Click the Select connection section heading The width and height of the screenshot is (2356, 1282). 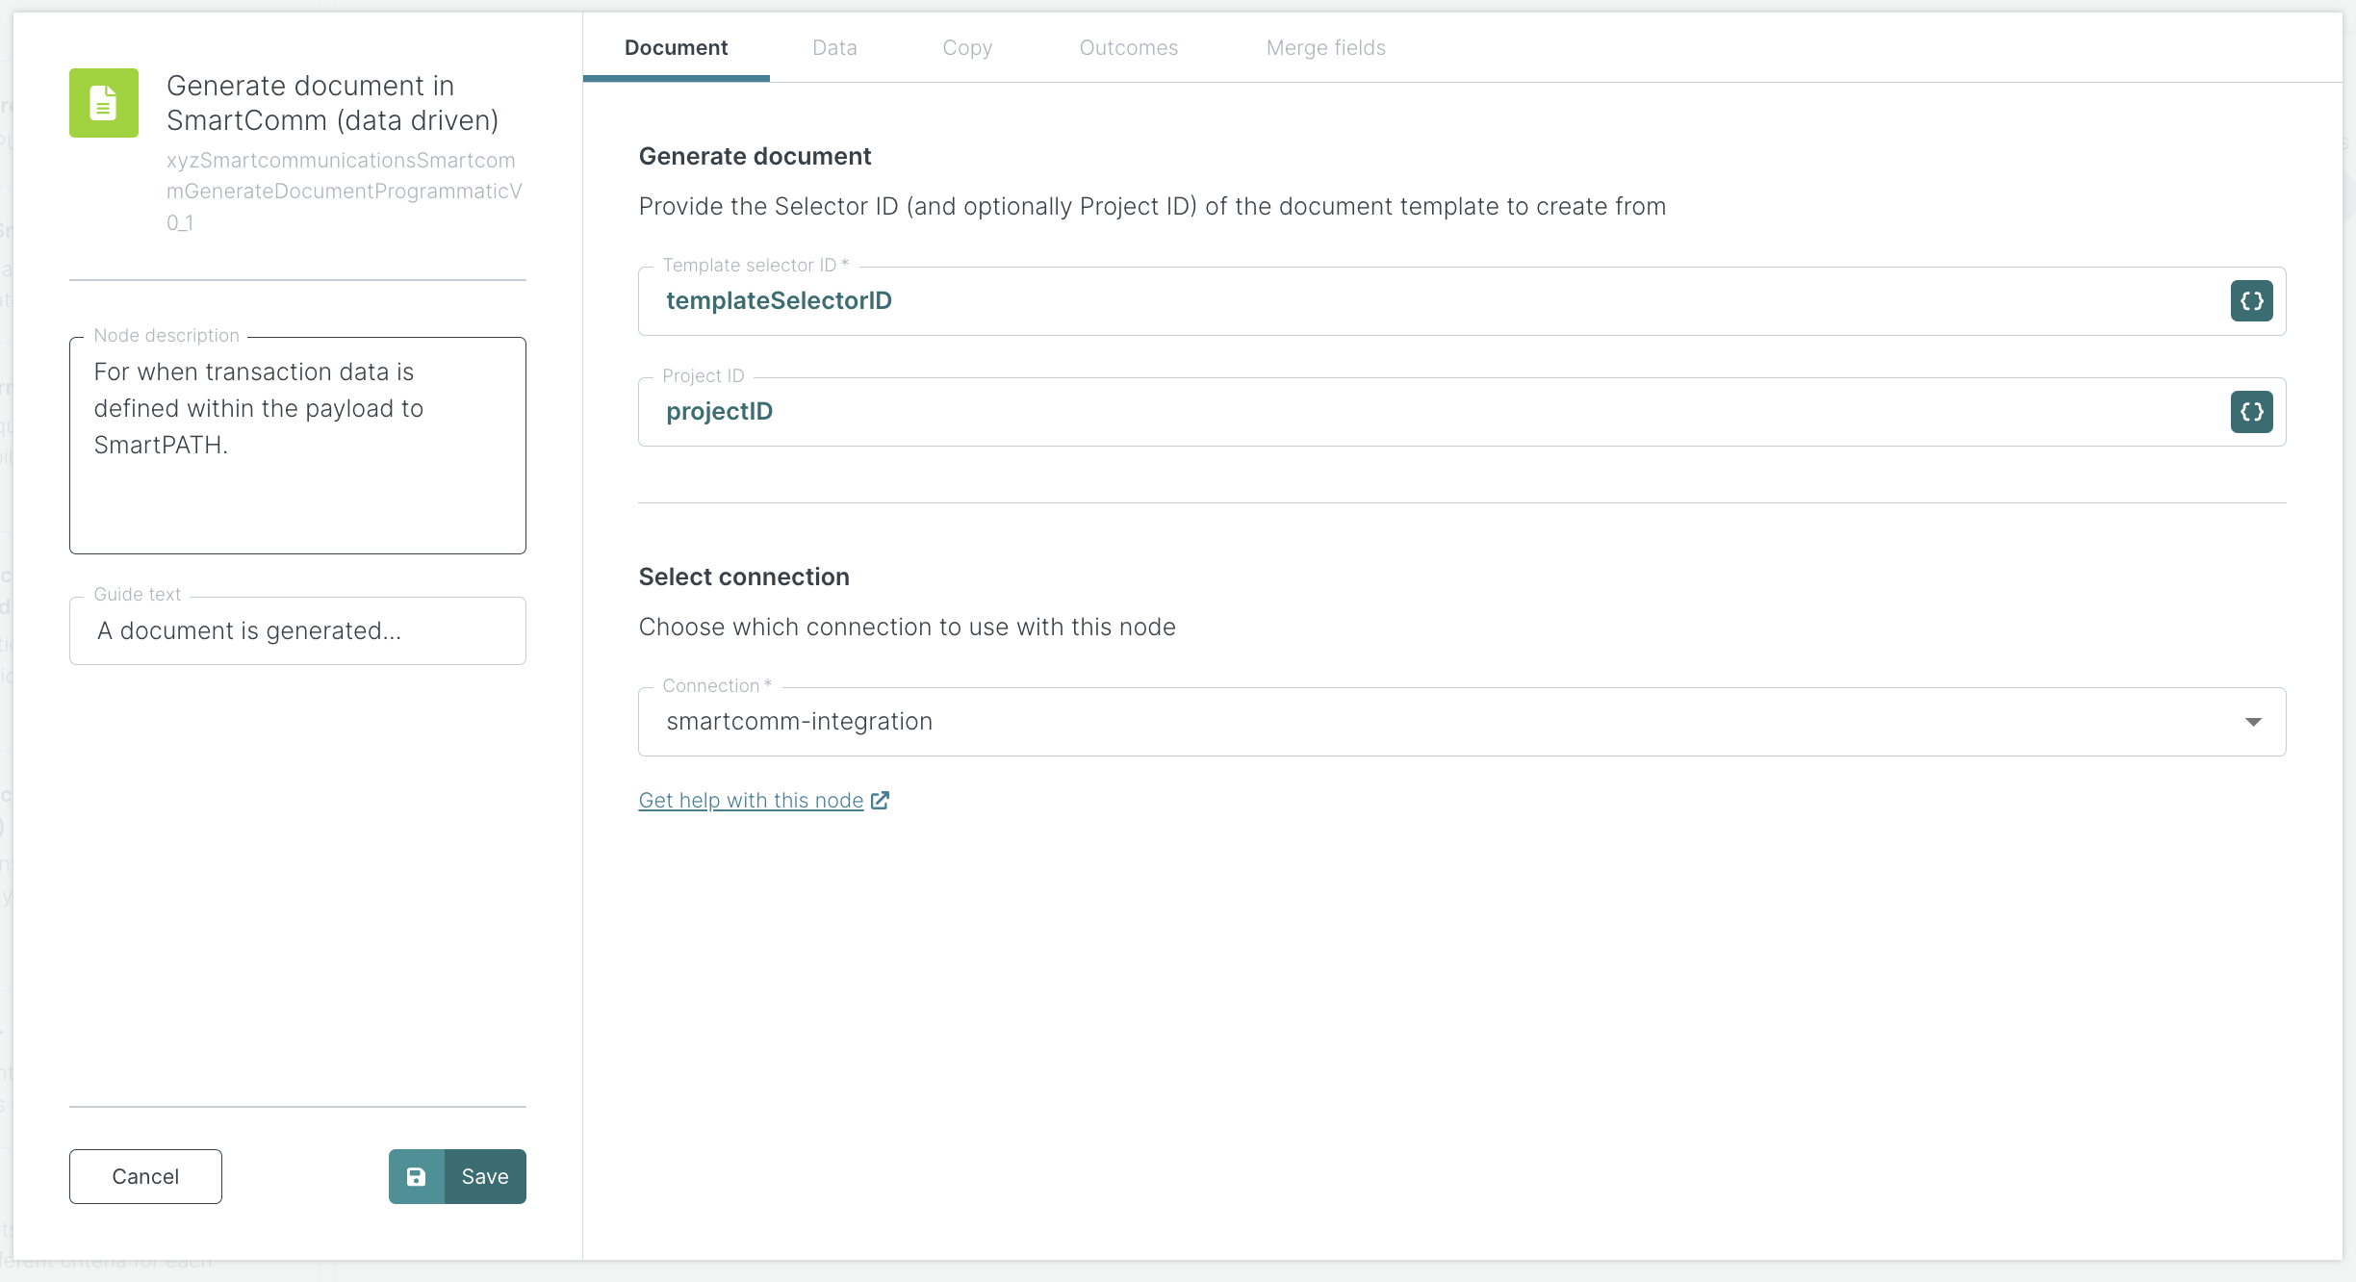744,577
